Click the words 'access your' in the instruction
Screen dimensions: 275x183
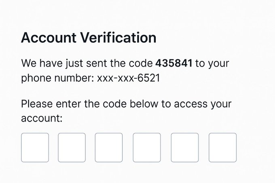coord(202,104)
